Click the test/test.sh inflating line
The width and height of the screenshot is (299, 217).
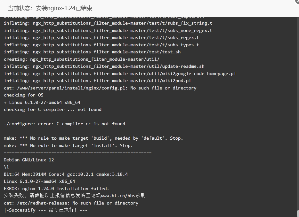pyautogui.click(x=92, y=52)
